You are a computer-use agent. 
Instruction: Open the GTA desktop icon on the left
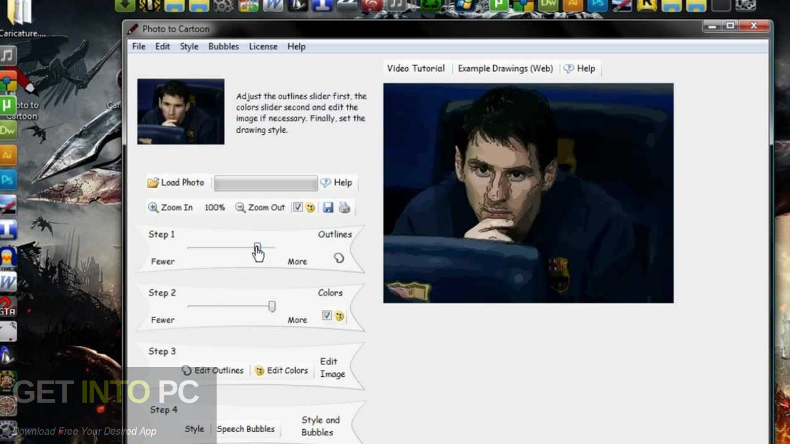[7, 307]
